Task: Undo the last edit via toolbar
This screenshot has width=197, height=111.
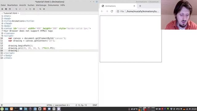Action: pos(16,9)
